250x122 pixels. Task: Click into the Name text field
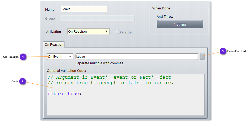tap(84, 9)
